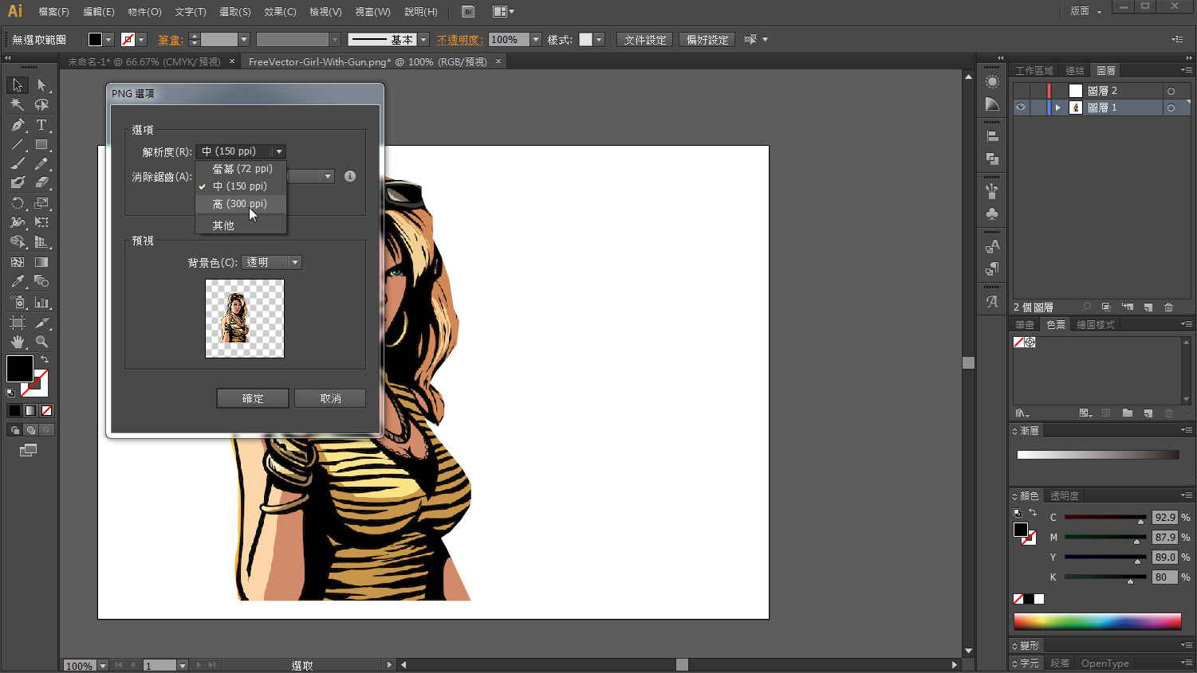Open the zoom level 100% dropdown

(x=103, y=666)
